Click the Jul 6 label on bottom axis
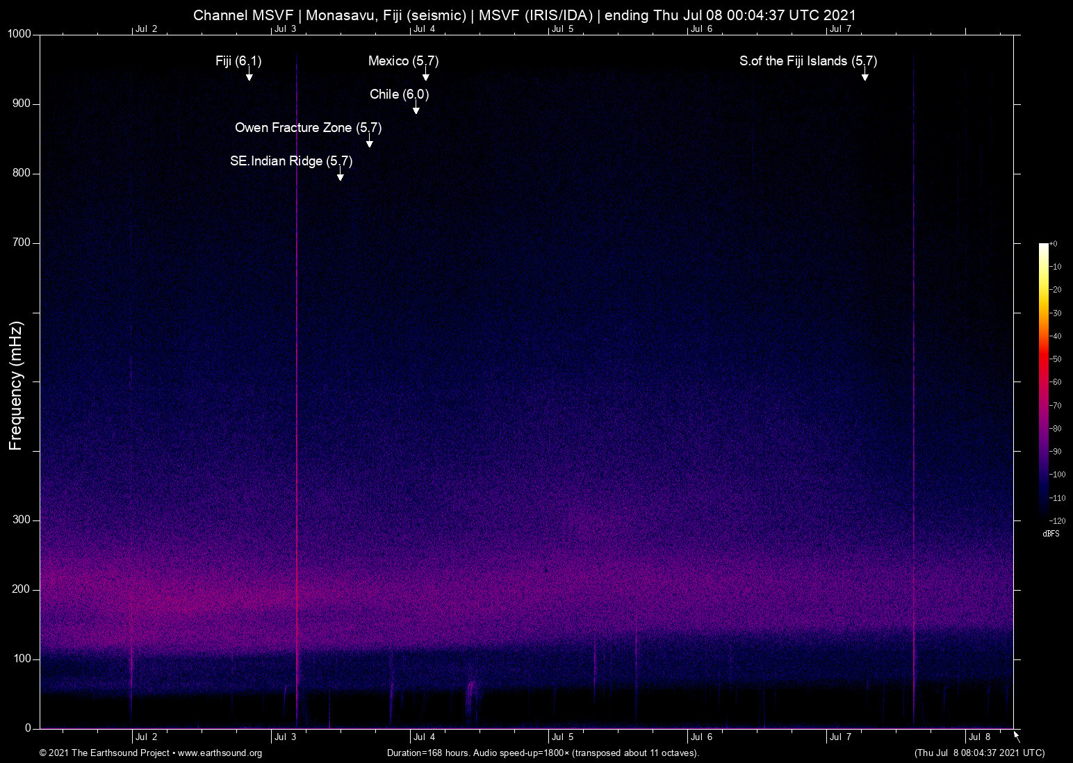 (x=702, y=737)
